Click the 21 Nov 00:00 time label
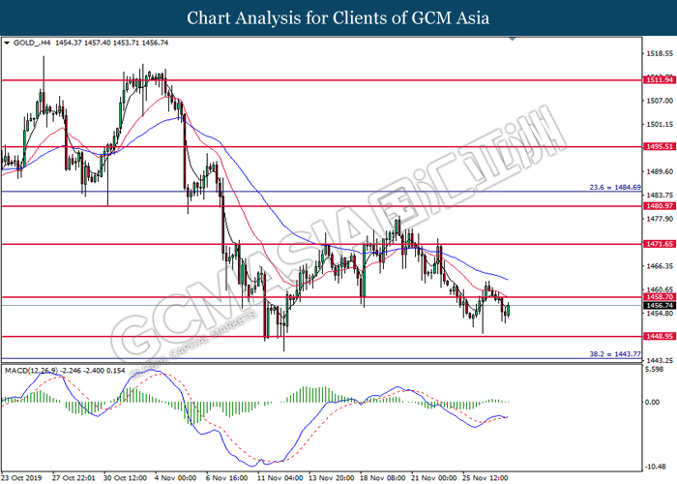Image resolution: width=677 pixels, height=484 pixels. 434,478
